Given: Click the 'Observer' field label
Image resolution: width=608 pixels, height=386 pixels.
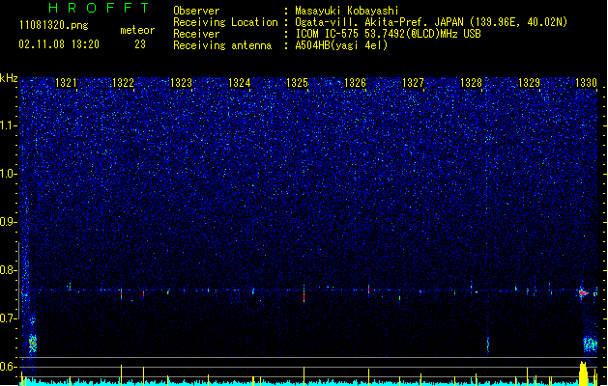Looking at the screenshot, I should click(x=196, y=11).
